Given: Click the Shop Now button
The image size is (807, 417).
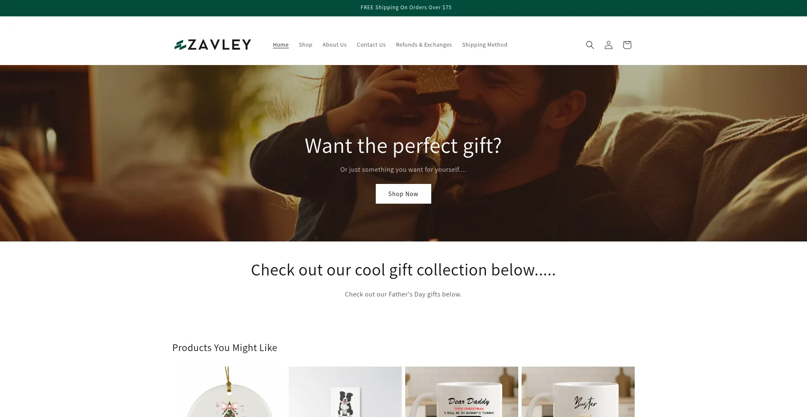Looking at the screenshot, I should (403, 194).
